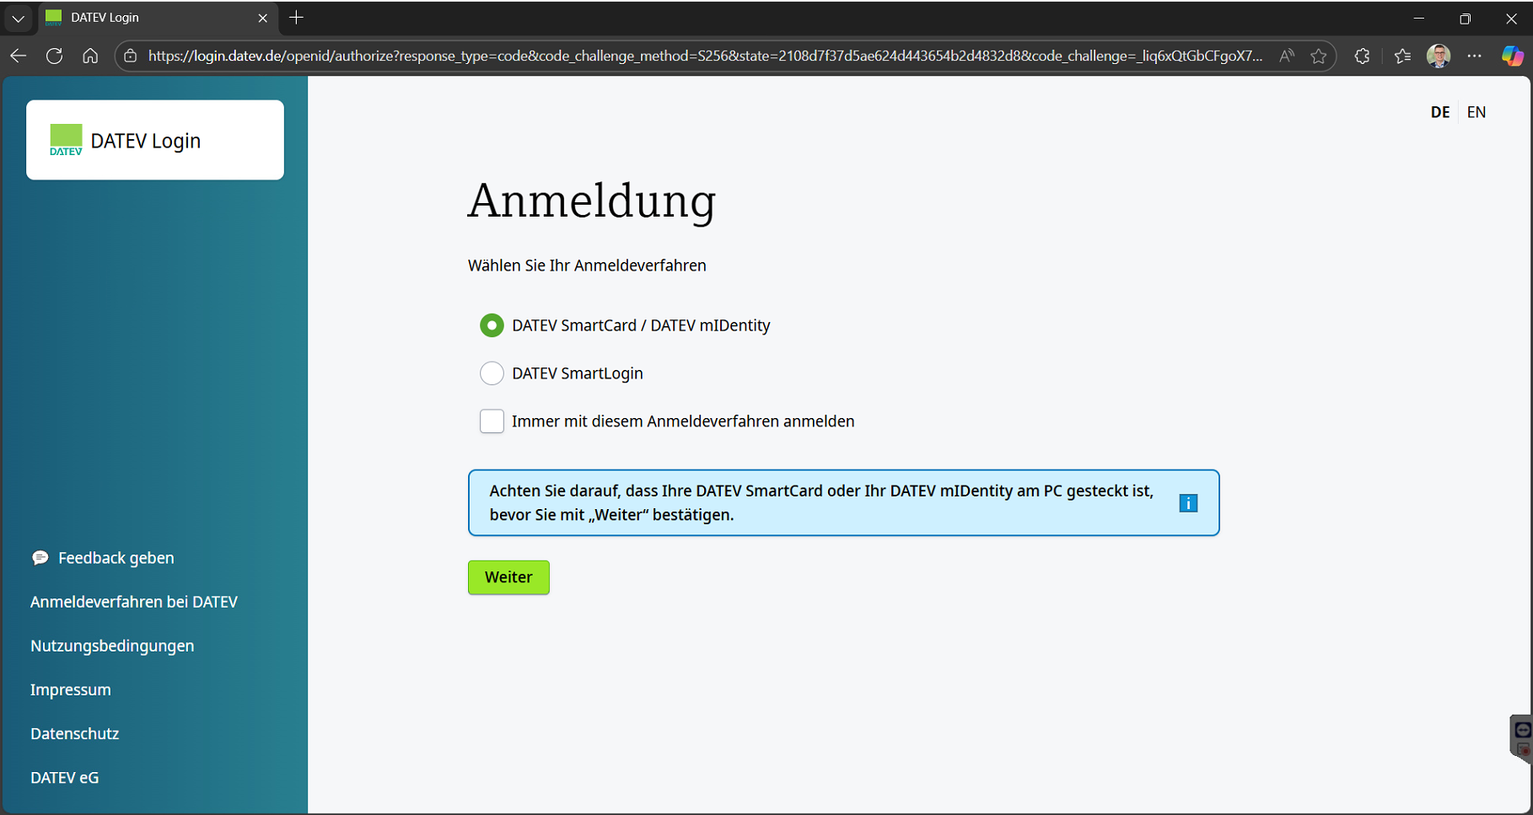Select the DATEV SmartLogin radio option
The height and width of the screenshot is (815, 1533).
492,373
